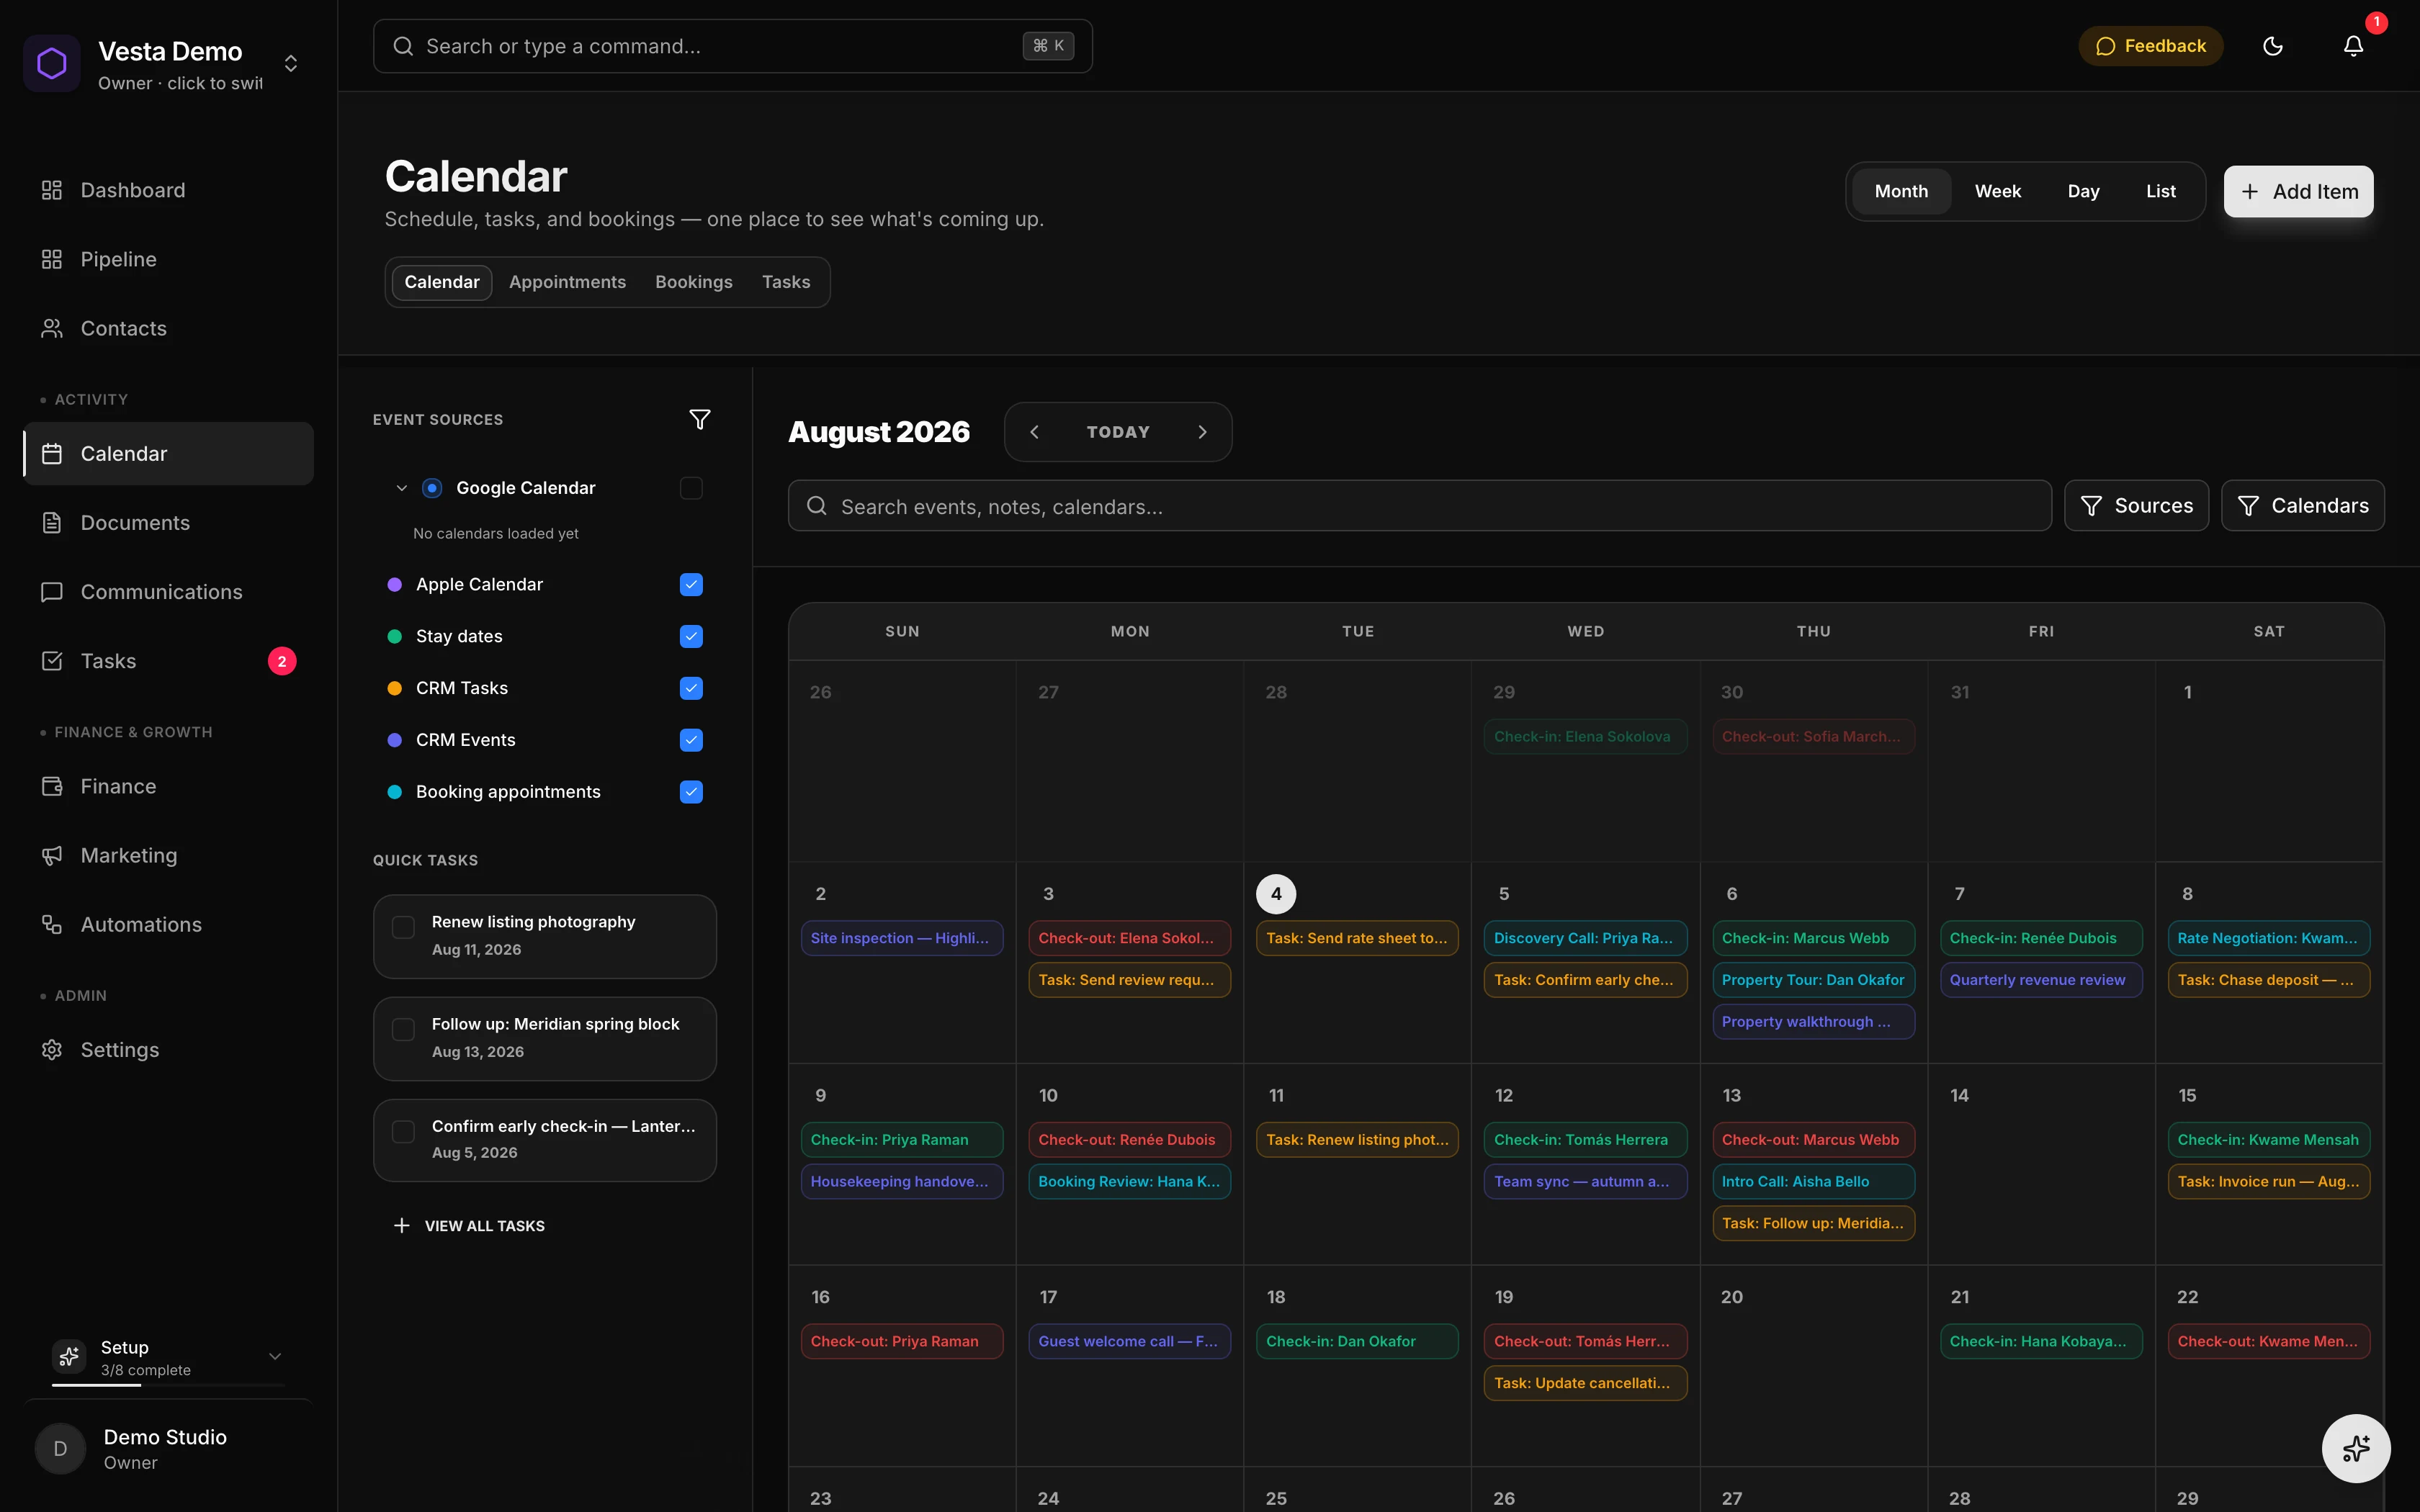Open Check-in: Dan Okafor event
The image size is (2420, 1512).
point(1357,1342)
